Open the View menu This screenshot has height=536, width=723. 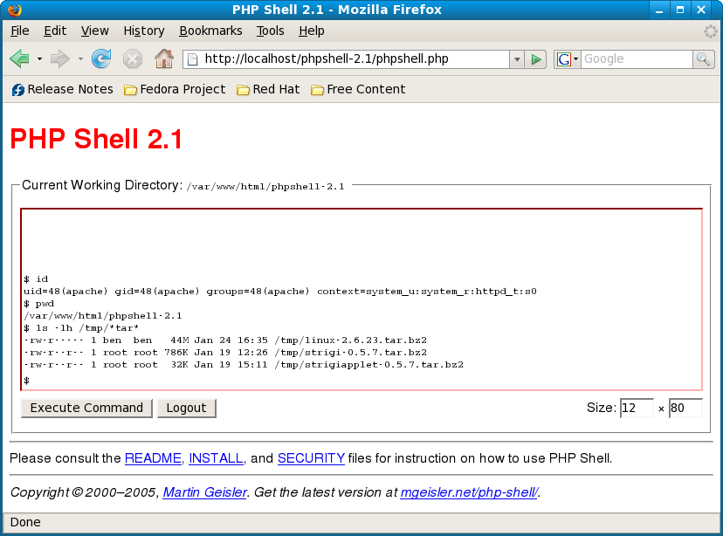coord(94,31)
